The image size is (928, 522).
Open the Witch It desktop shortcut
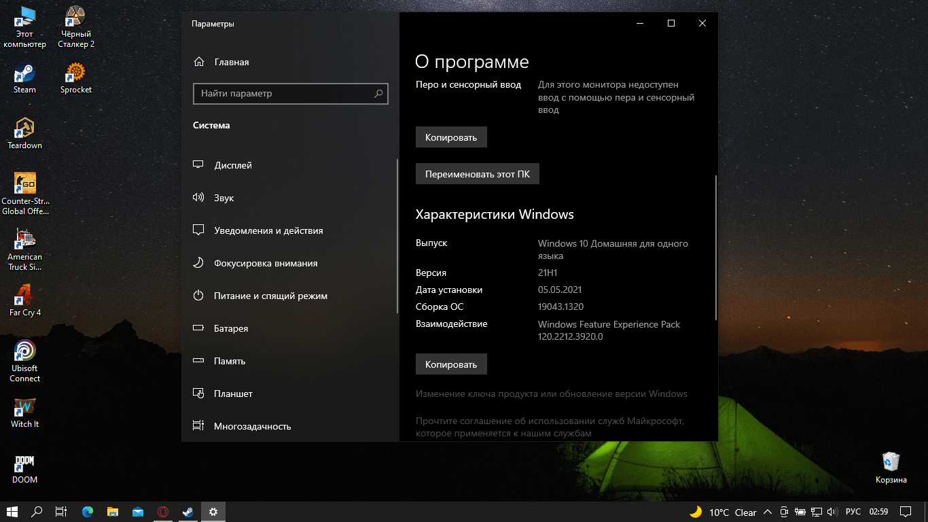click(x=25, y=412)
